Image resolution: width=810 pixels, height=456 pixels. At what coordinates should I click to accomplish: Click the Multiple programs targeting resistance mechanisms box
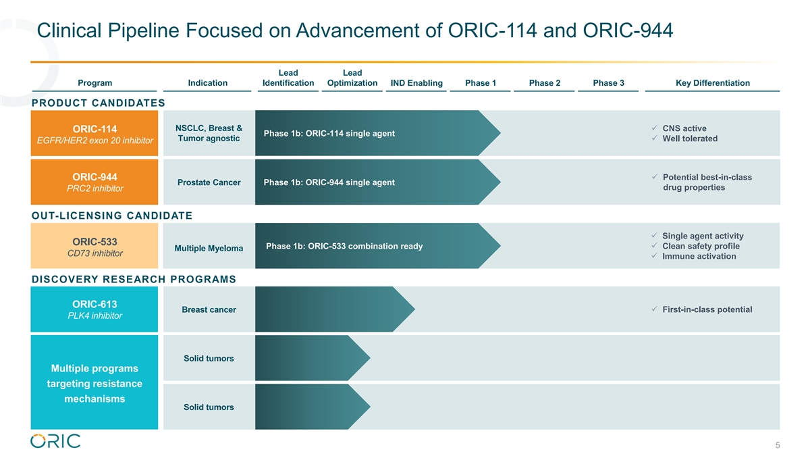click(94, 383)
